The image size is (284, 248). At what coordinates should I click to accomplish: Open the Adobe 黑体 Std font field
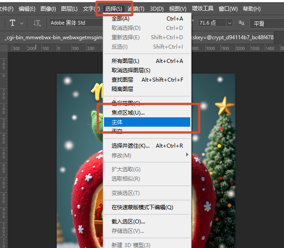click(76, 23)
